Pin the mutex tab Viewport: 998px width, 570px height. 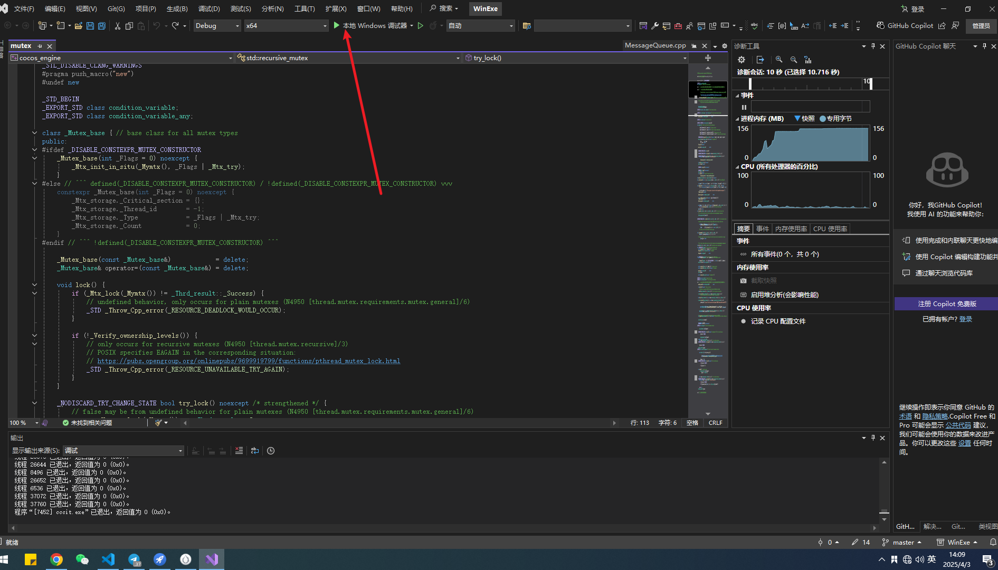pyautogui.click(x=40, y=46)
